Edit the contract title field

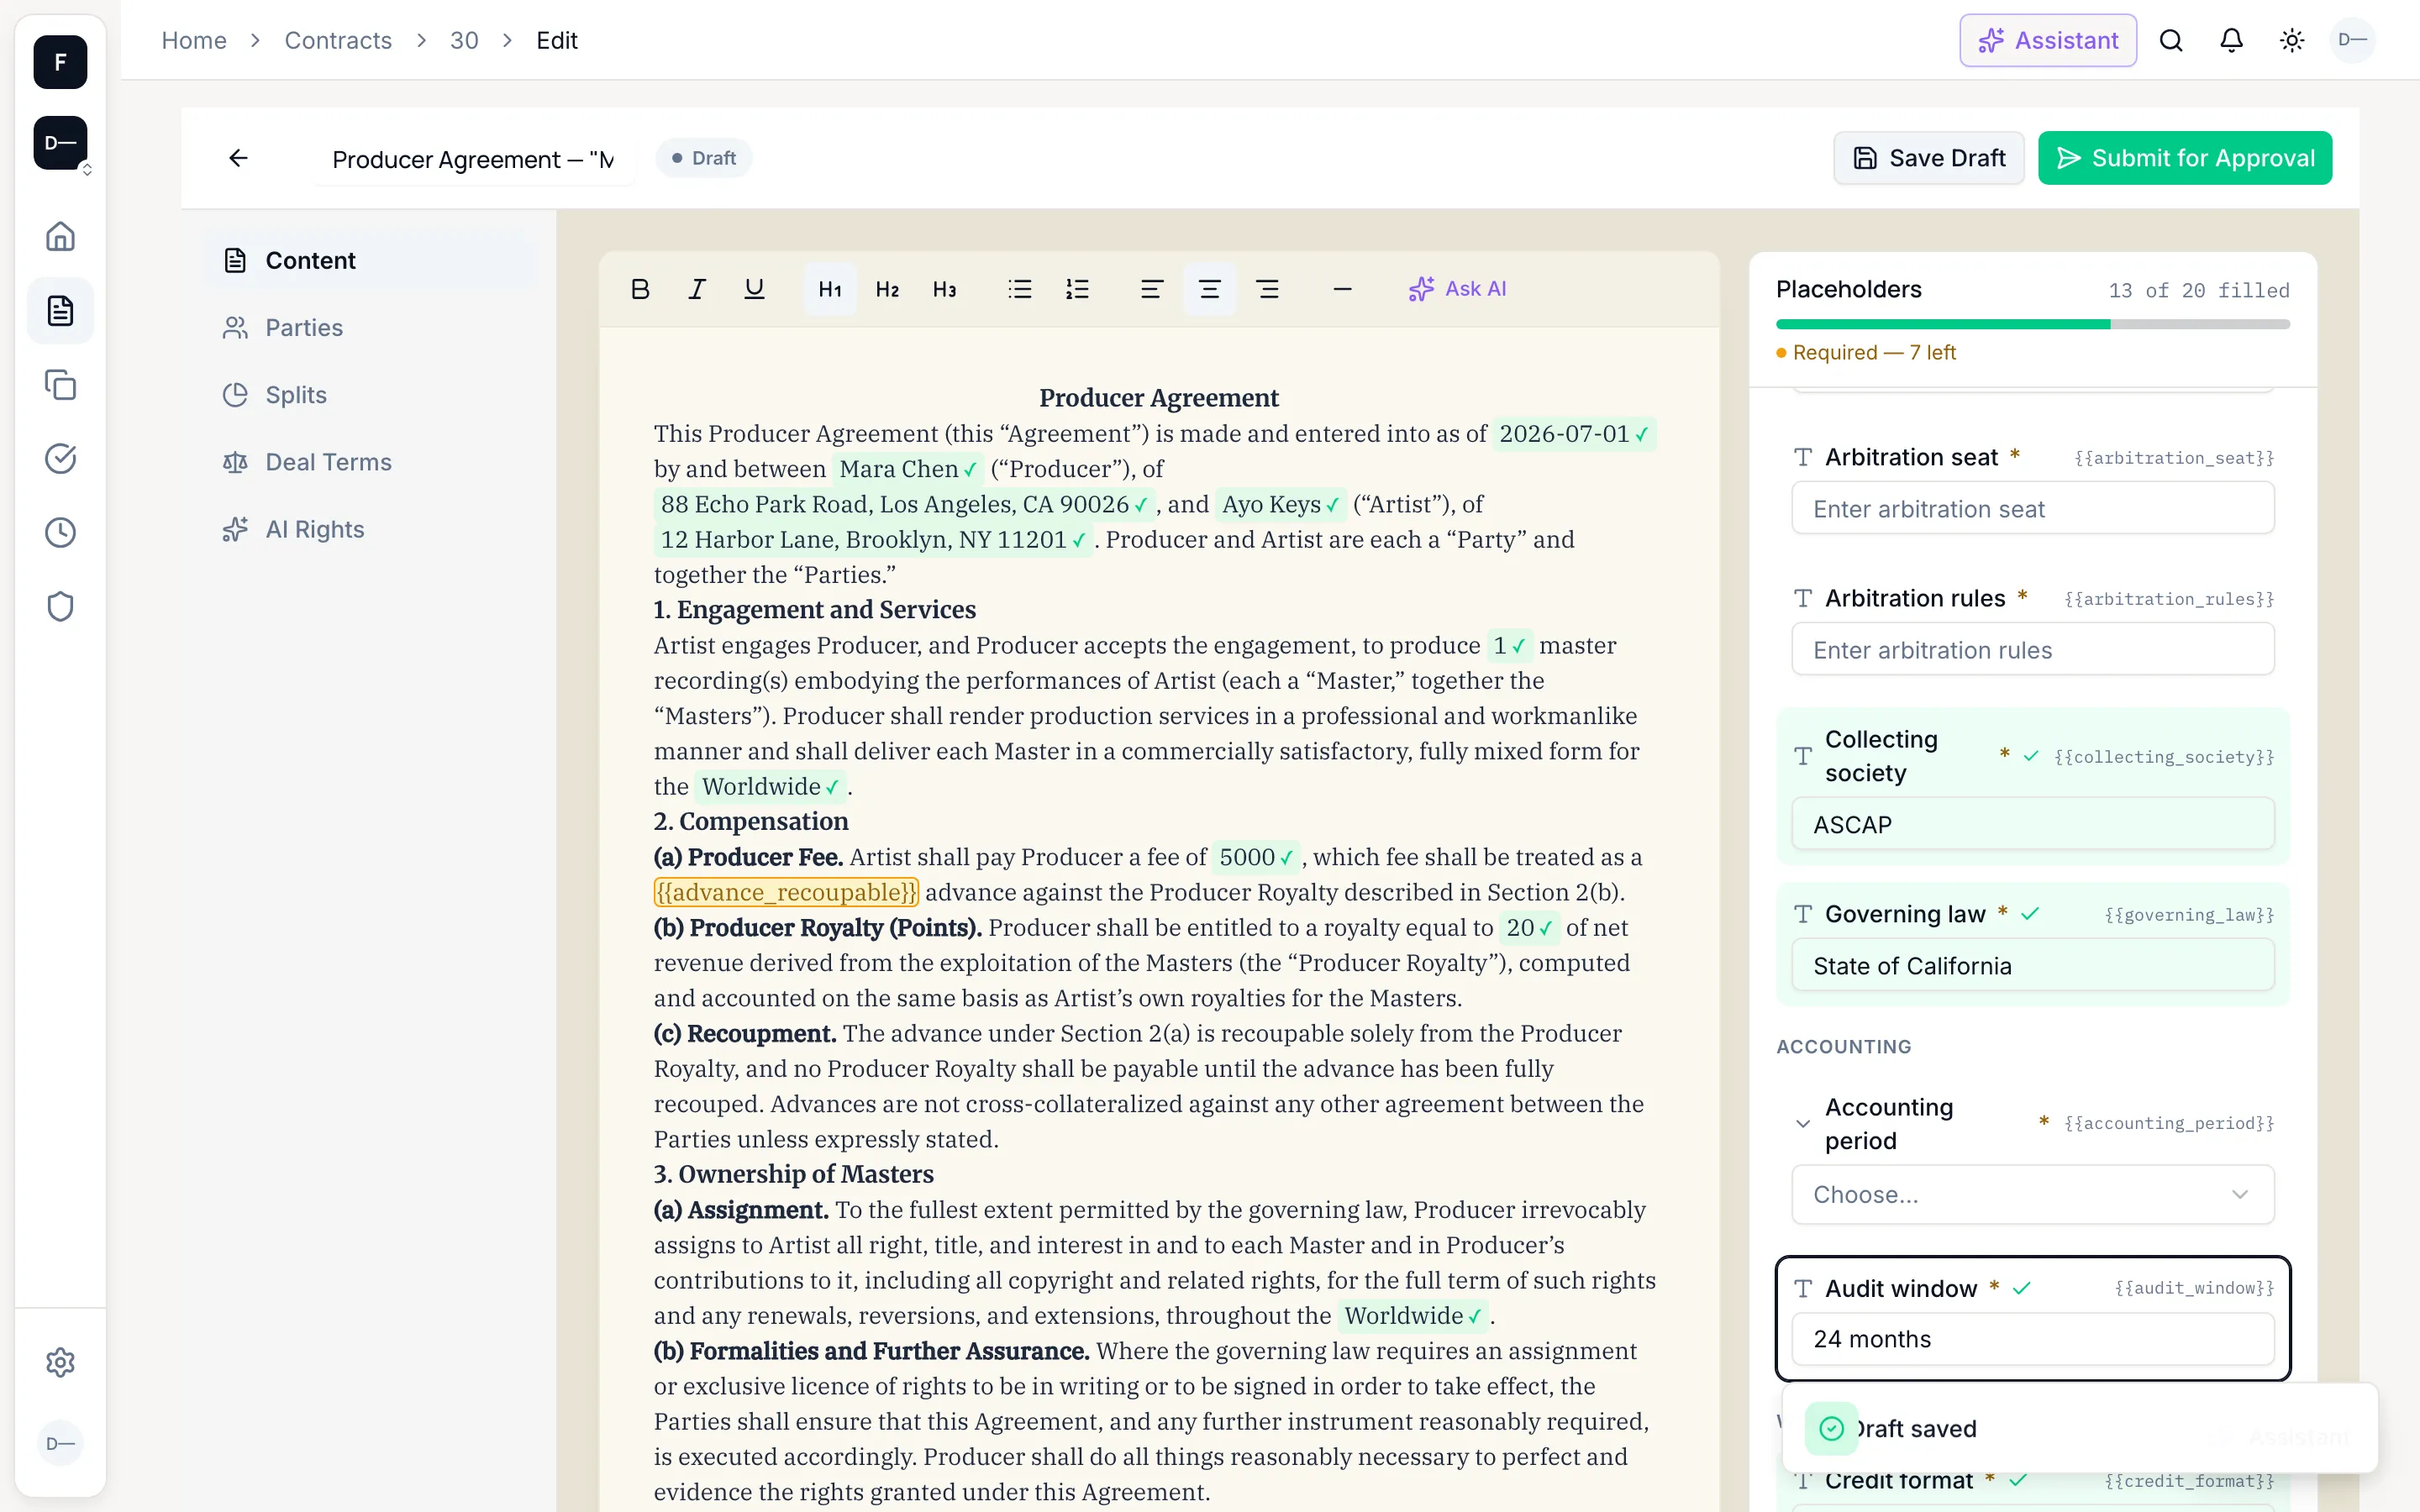pyautogui.click(x=472, y=159)
